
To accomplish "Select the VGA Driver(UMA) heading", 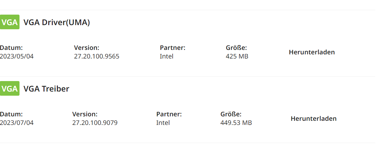I will click(x=57, y=23).
